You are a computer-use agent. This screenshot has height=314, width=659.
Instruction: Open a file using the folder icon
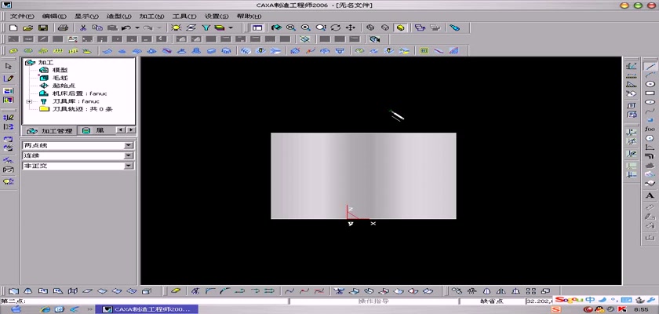coord(27,27)
